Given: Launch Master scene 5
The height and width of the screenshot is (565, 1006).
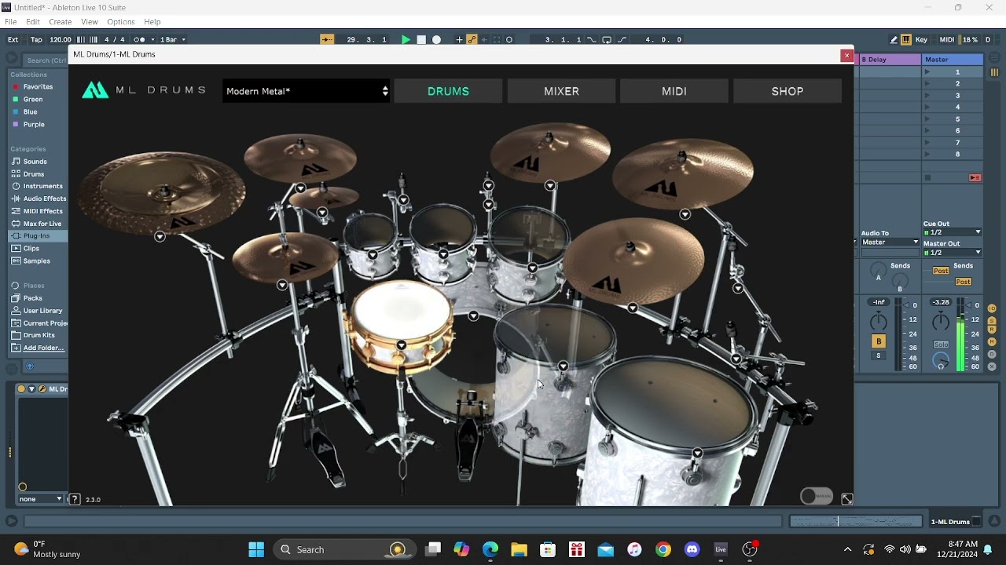Looking at the screenshot, I should click(x=927, y=119).
